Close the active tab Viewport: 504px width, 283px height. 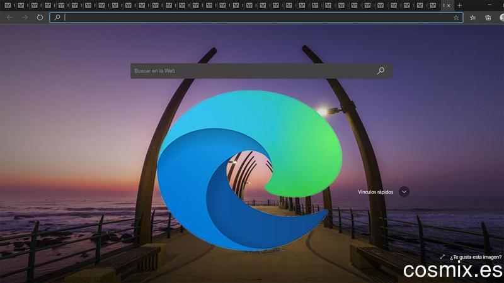[x=449, y=6]
